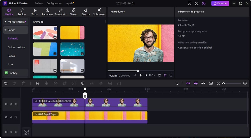The image size is (251, 138).
Task: Click the undo arrow icon
Action: pos(6,83)
